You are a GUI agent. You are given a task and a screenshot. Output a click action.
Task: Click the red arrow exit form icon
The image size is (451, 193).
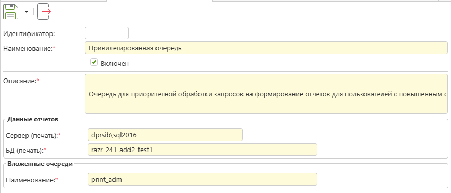click(44, 12)
